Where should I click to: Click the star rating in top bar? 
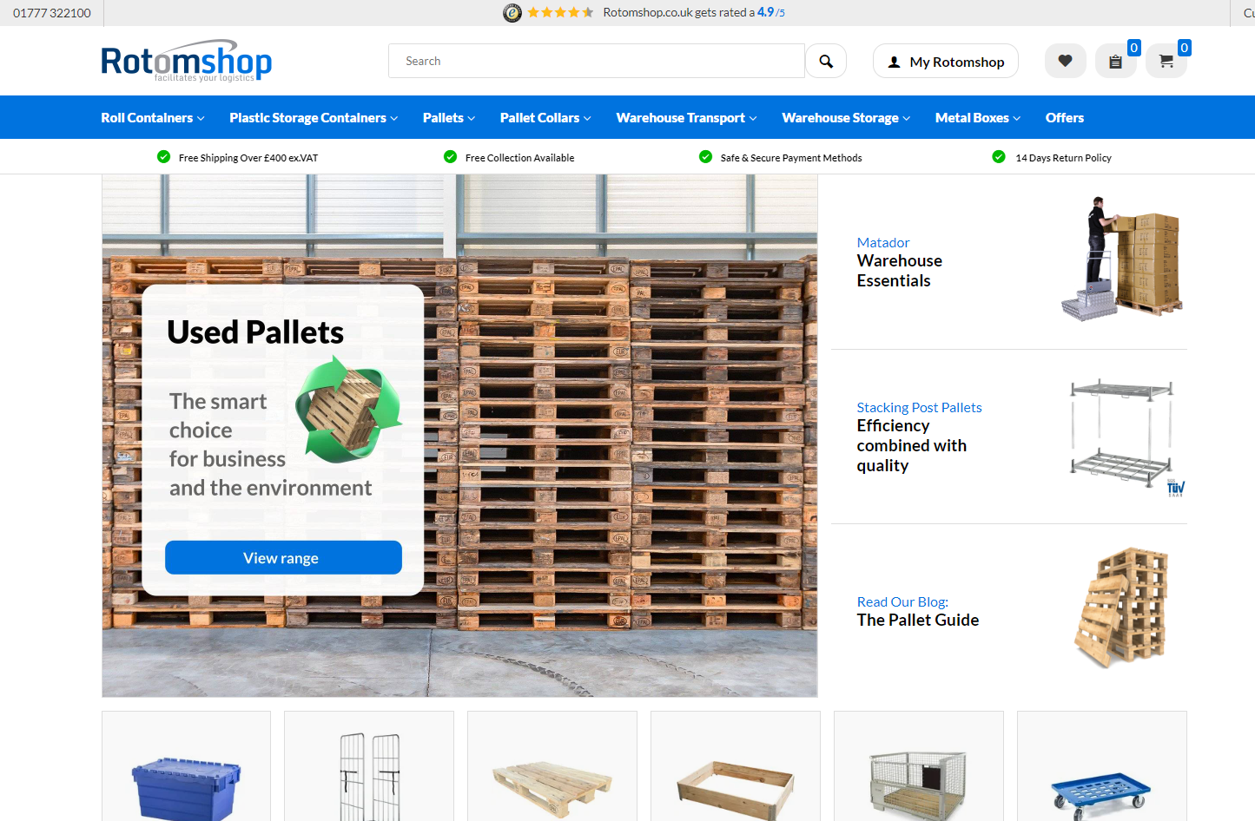pyautogui.click(x=560, y=12)
